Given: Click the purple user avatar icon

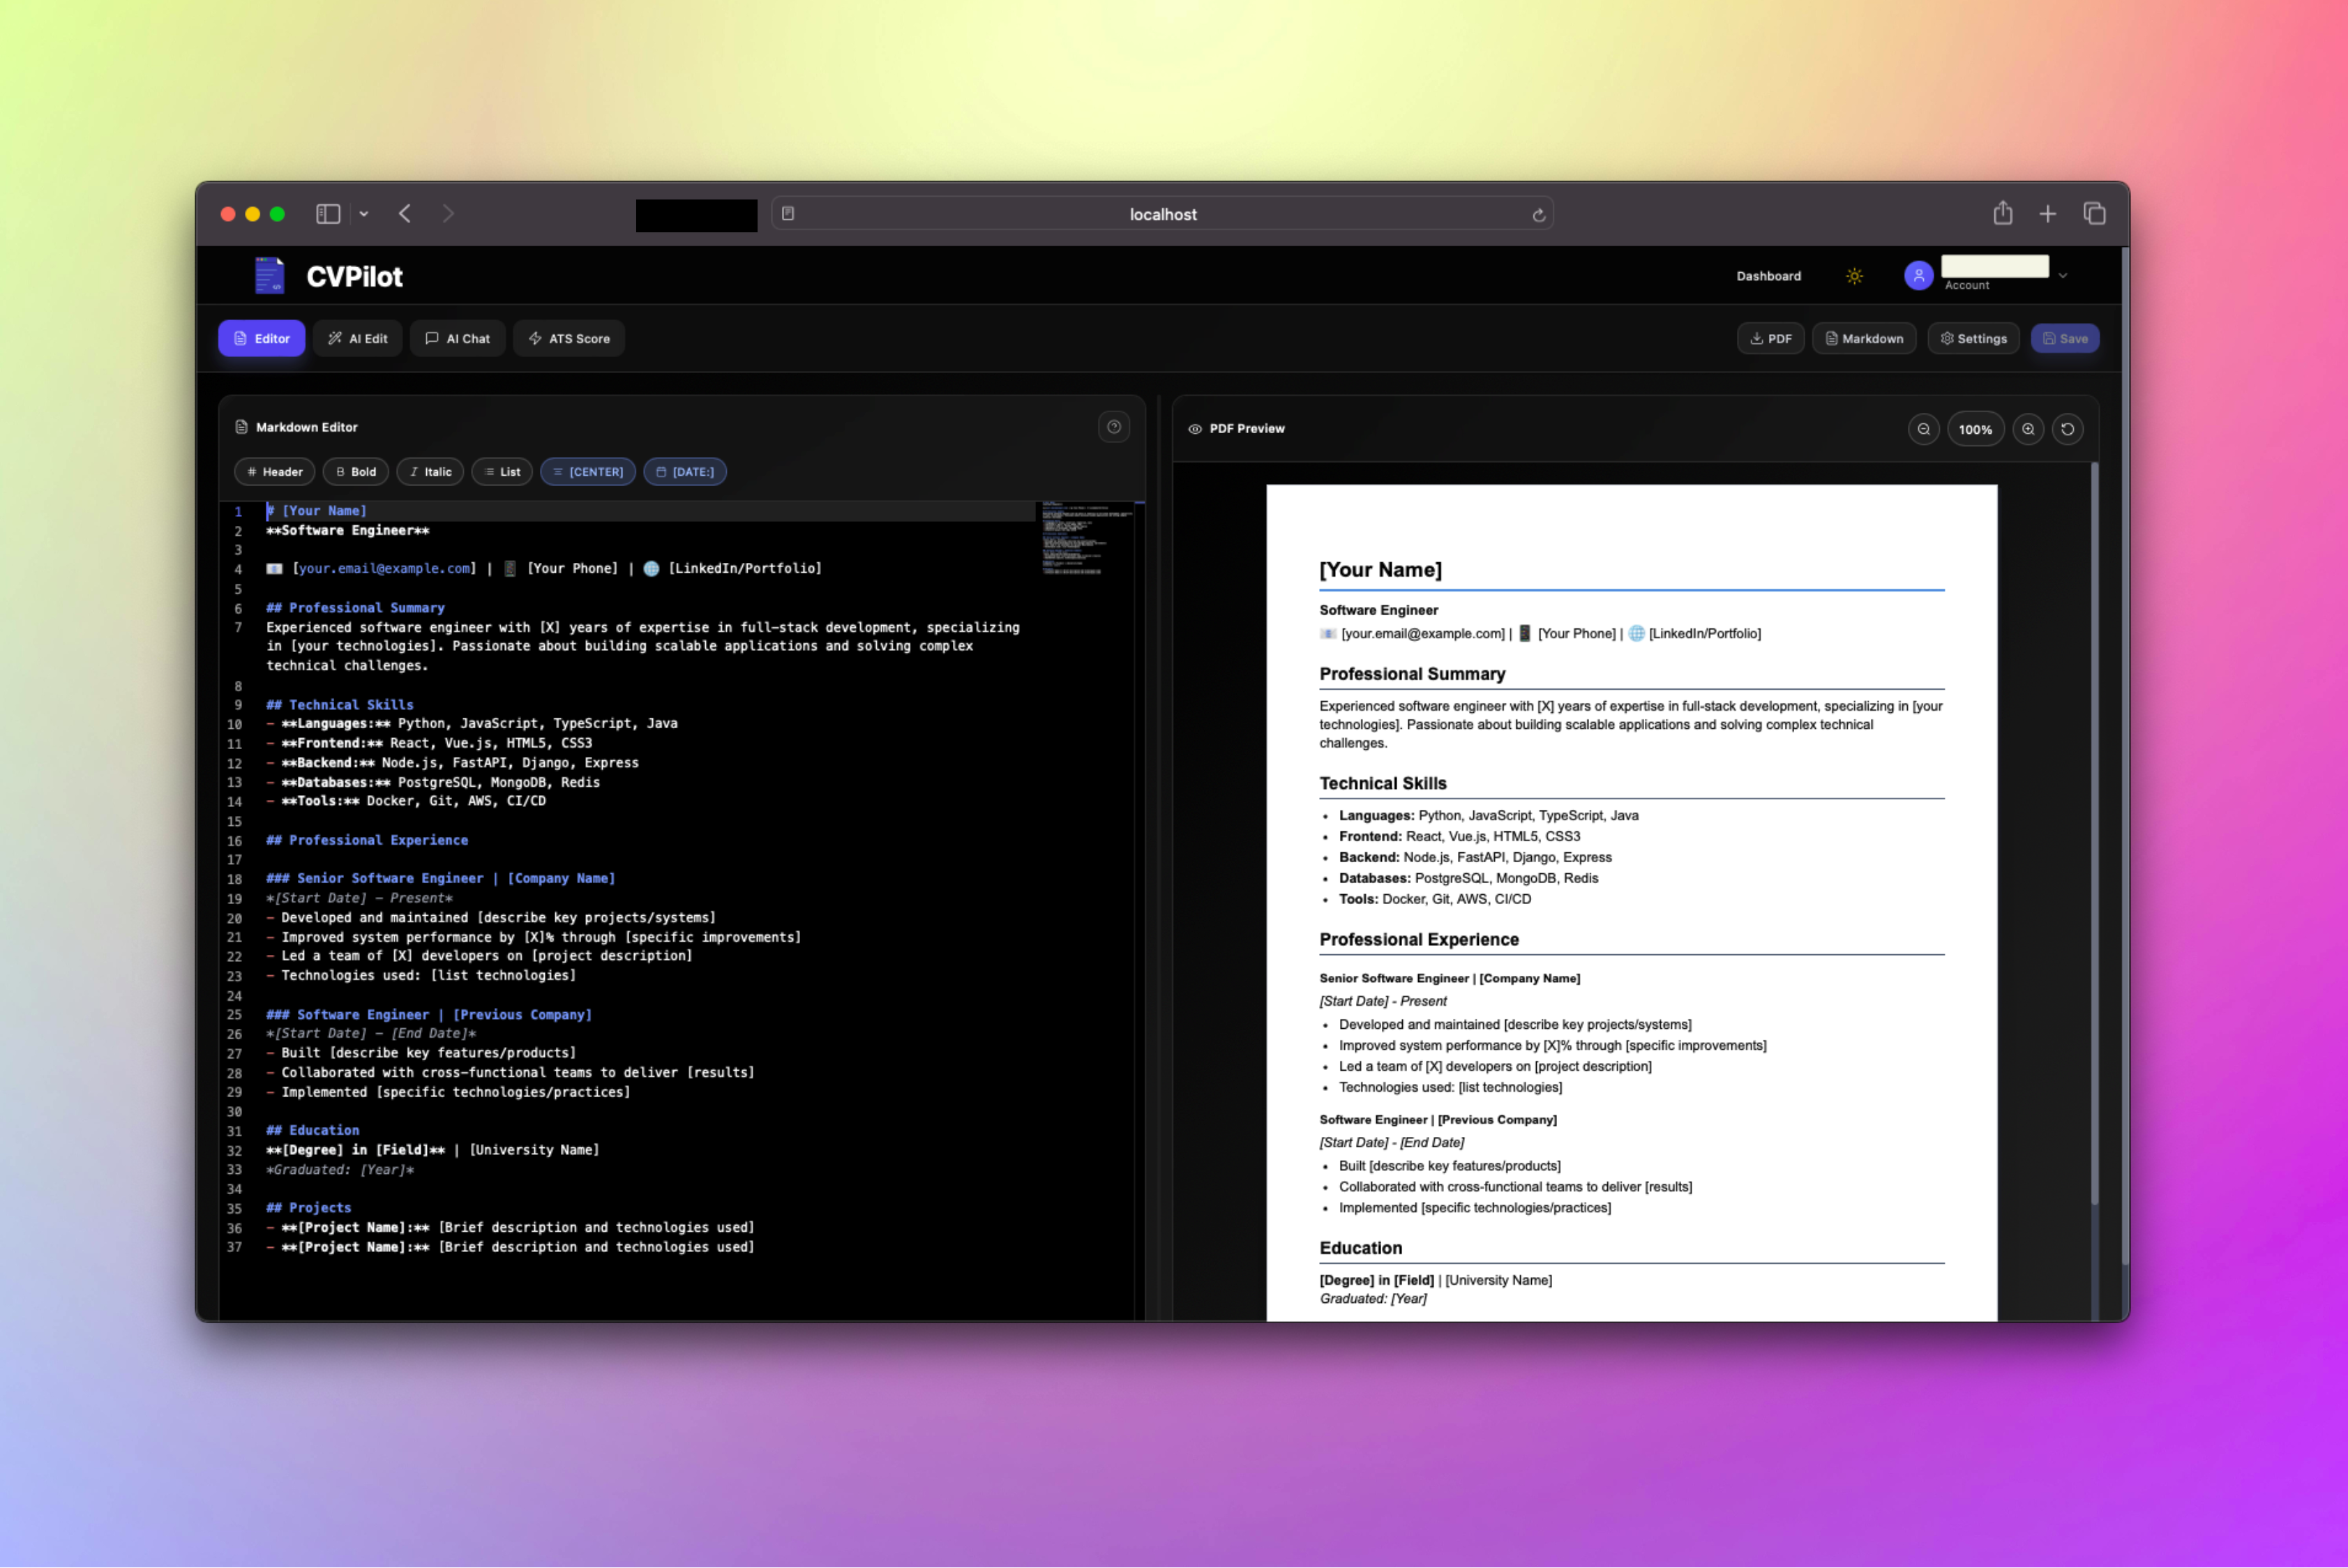Looking at the screenshot, I should [x=1918, y=275].
